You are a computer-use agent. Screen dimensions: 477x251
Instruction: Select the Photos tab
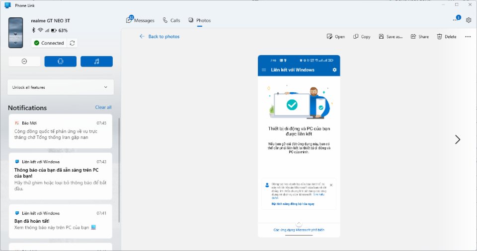pyautogui.click(x=200, y=20)
